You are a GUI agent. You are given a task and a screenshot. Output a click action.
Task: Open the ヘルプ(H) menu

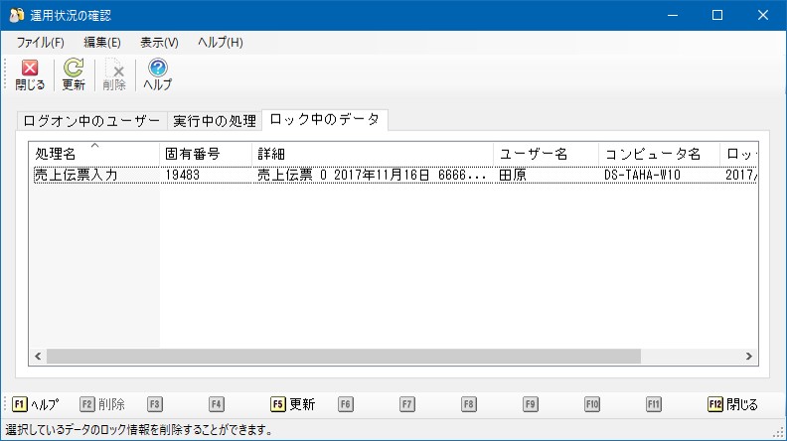[221, 43]
